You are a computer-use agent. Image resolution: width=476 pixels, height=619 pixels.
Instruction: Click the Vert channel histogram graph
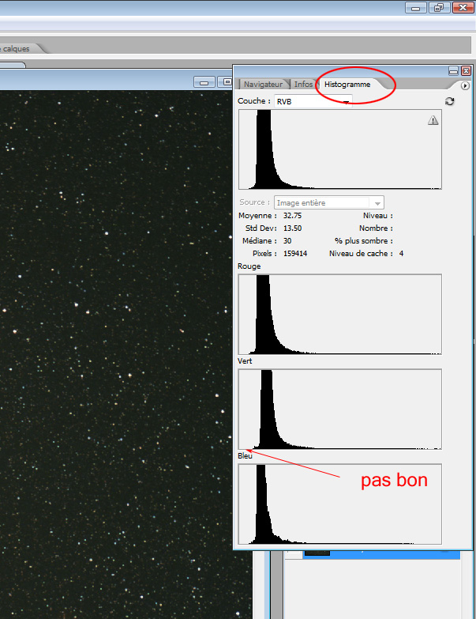pos(340,409)
